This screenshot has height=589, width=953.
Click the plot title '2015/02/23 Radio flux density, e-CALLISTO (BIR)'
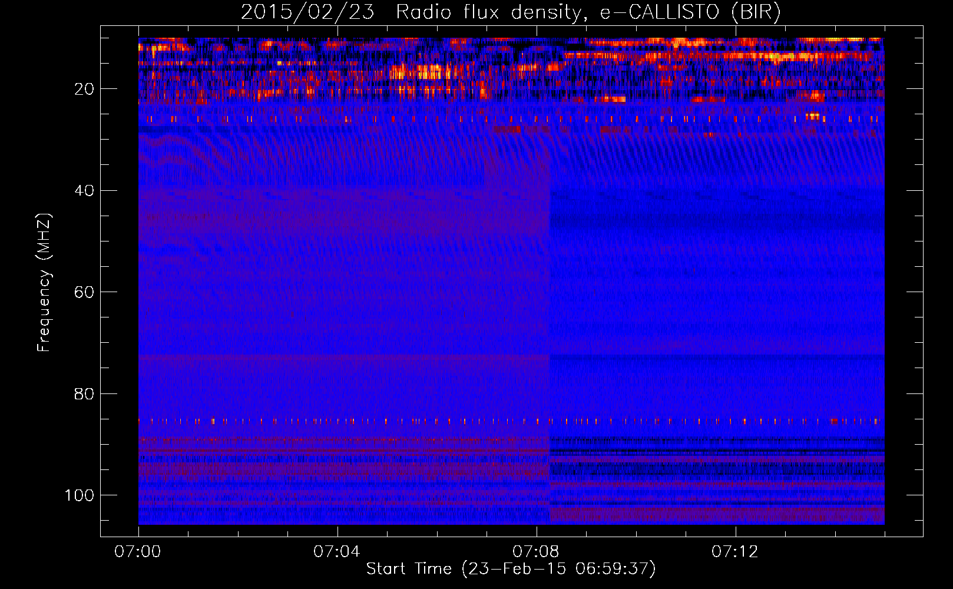click(x=511, y=12)
